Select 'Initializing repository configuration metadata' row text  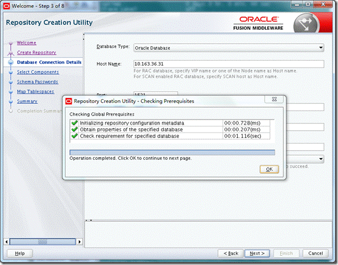pyautogui.click(x=132, y=123)
